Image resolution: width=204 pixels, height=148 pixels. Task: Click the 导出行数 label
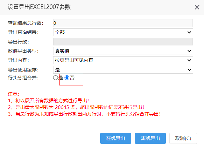tap(18, 42)
